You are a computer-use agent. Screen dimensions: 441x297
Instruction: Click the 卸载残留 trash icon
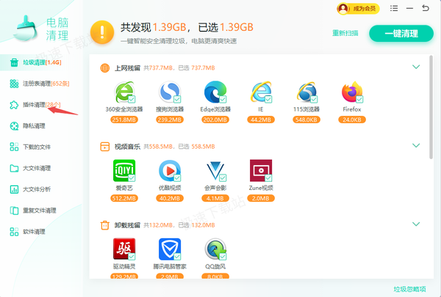pos(105,225)
